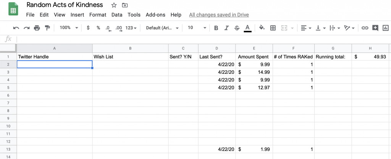This screenshot has height=159, width=391.
Task: Click the Insert chart icon
Action: point(386,28)
